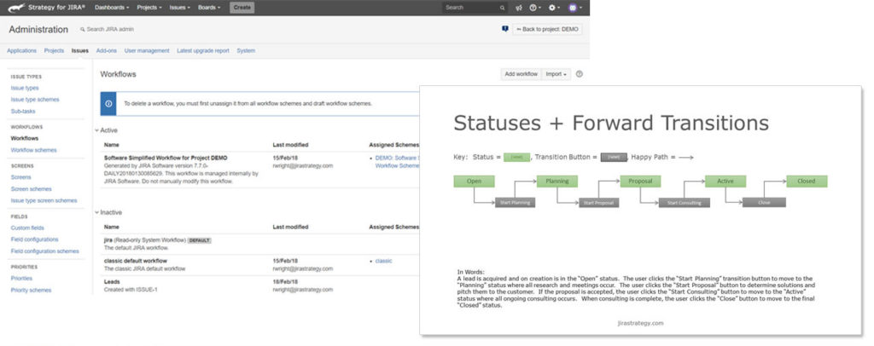The height and width of the screenshot is (346, 874).
Task: Focus the top bar Search field
Action: [475, 8]
